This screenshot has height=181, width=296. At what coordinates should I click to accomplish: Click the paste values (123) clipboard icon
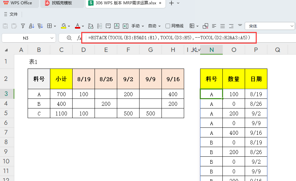(x=5, y=26)
